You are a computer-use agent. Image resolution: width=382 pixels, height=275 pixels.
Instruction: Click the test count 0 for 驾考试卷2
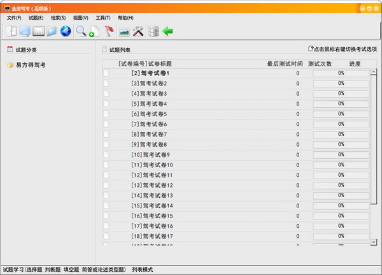[298, 84]
